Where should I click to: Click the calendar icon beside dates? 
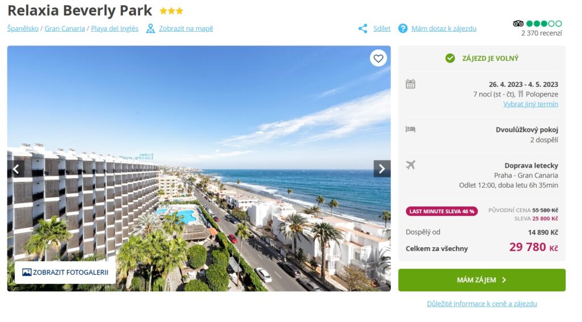410,84
